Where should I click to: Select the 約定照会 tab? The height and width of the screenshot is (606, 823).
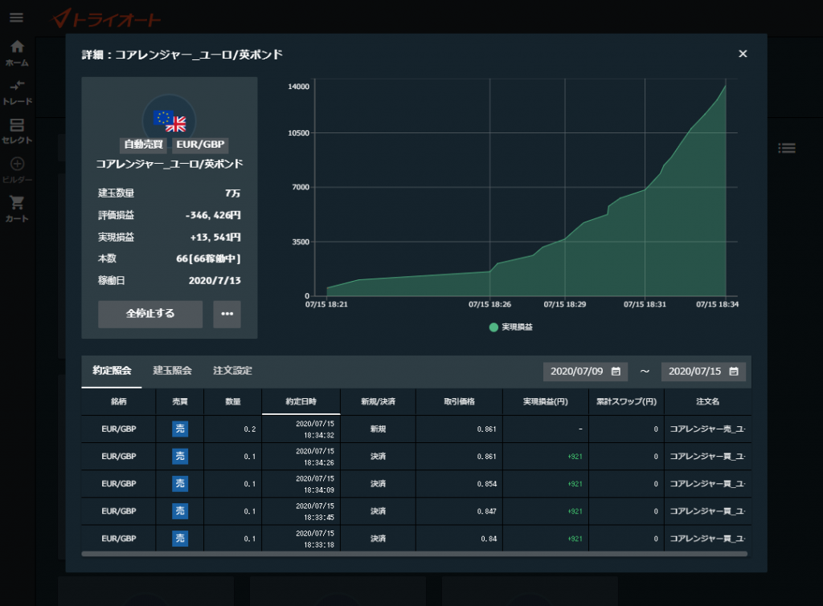click(x=112, y=371)
